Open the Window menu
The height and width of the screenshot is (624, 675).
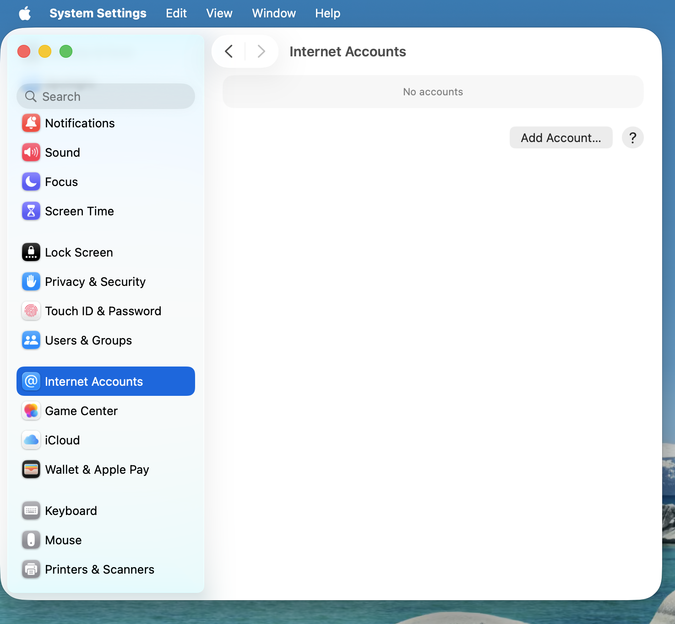click(273, 13)
